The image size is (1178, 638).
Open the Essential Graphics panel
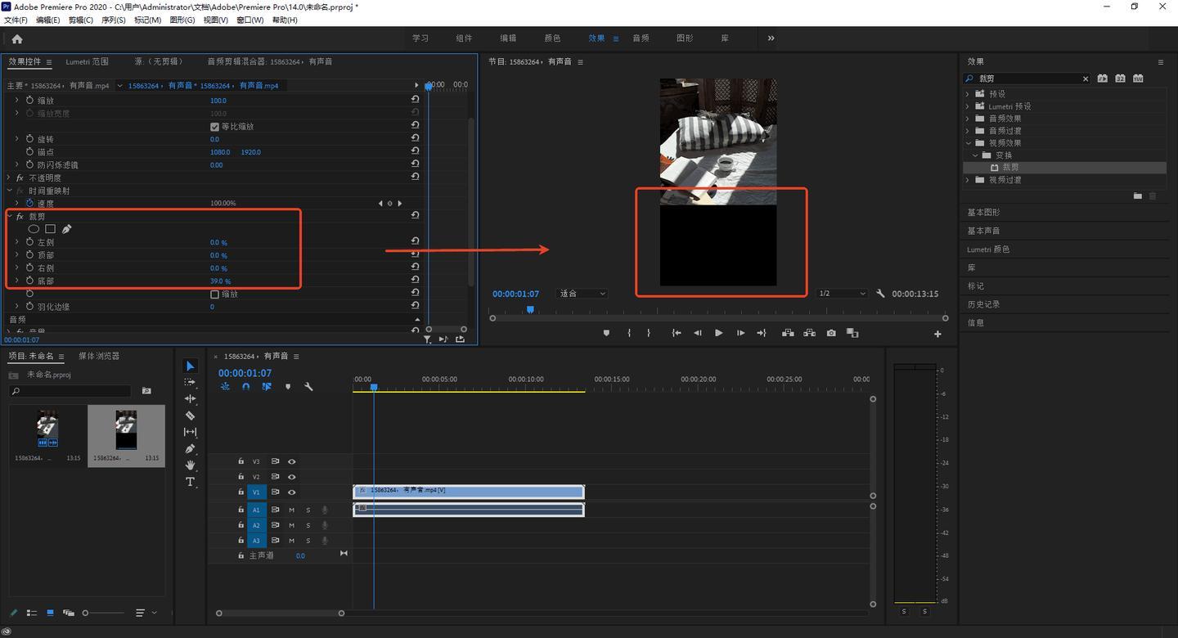tap(983, 213)
